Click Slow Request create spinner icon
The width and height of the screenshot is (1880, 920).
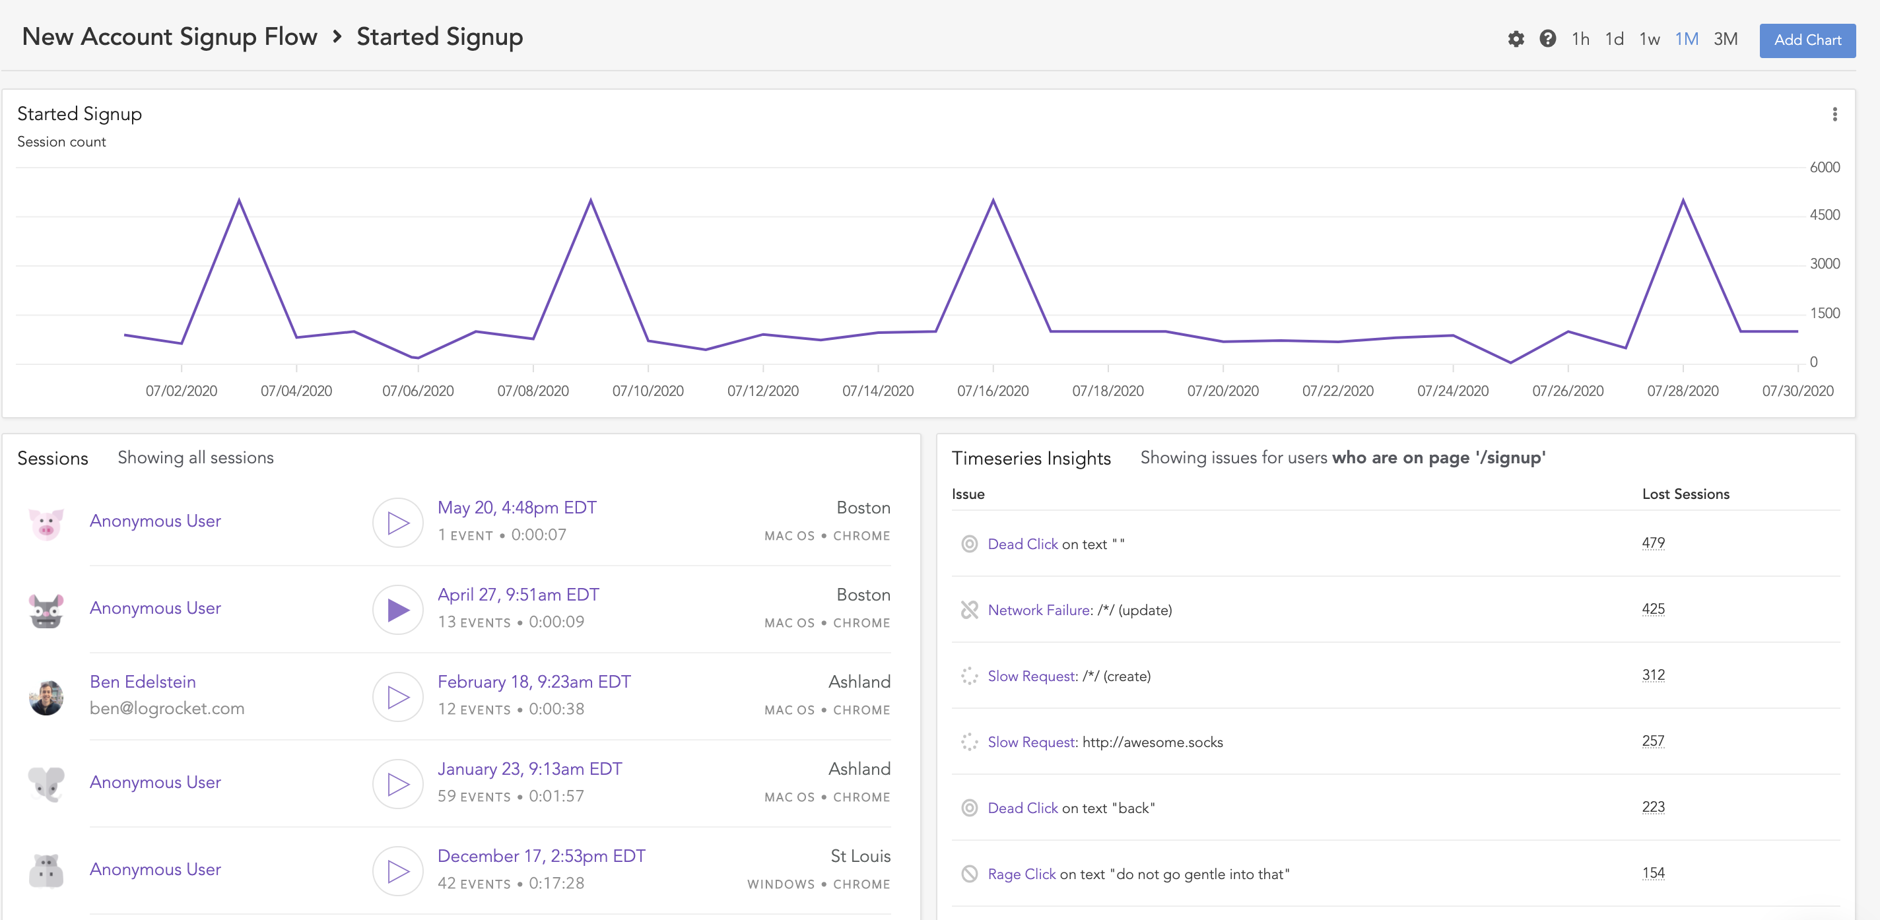968,676
